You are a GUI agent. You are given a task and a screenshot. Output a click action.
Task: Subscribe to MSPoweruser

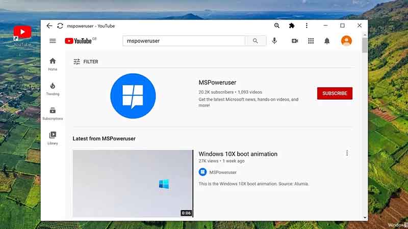click(x=335, y=93)
